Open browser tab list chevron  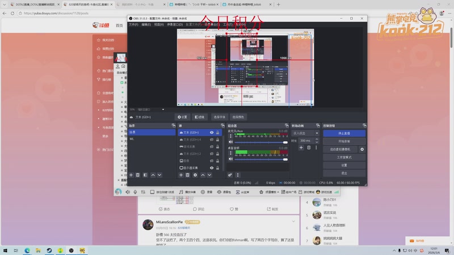(x=4, y=5)
